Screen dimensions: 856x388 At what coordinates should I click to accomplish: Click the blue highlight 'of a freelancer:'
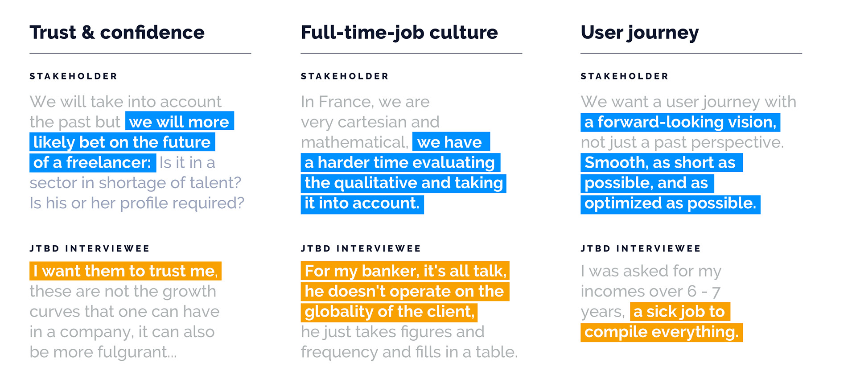coord(93,162)
